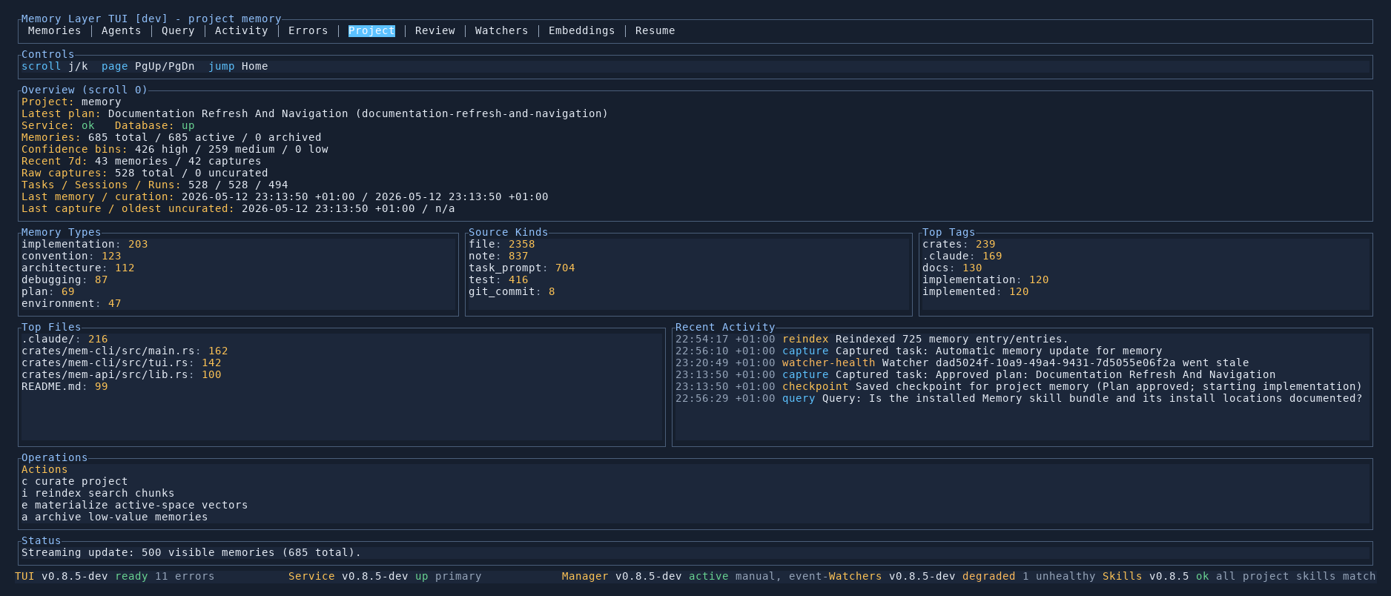
Task: Click 'Last capture / oldest uncurated' line
Action: click(238, 208)
